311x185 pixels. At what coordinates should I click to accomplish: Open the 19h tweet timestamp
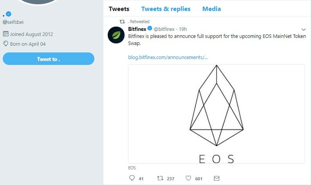183,29
